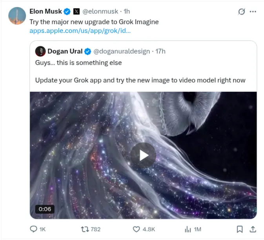Click Dogan Ural's verified badge
Image resolution: width=264 pixels, height=240 pixels.
88,51
